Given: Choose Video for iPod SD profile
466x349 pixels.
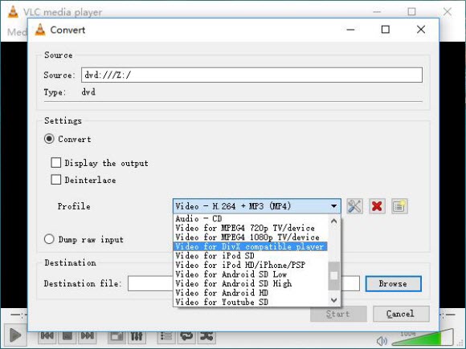Looking at the screenshot, I should pyautogui.click(x=250, y=255).
